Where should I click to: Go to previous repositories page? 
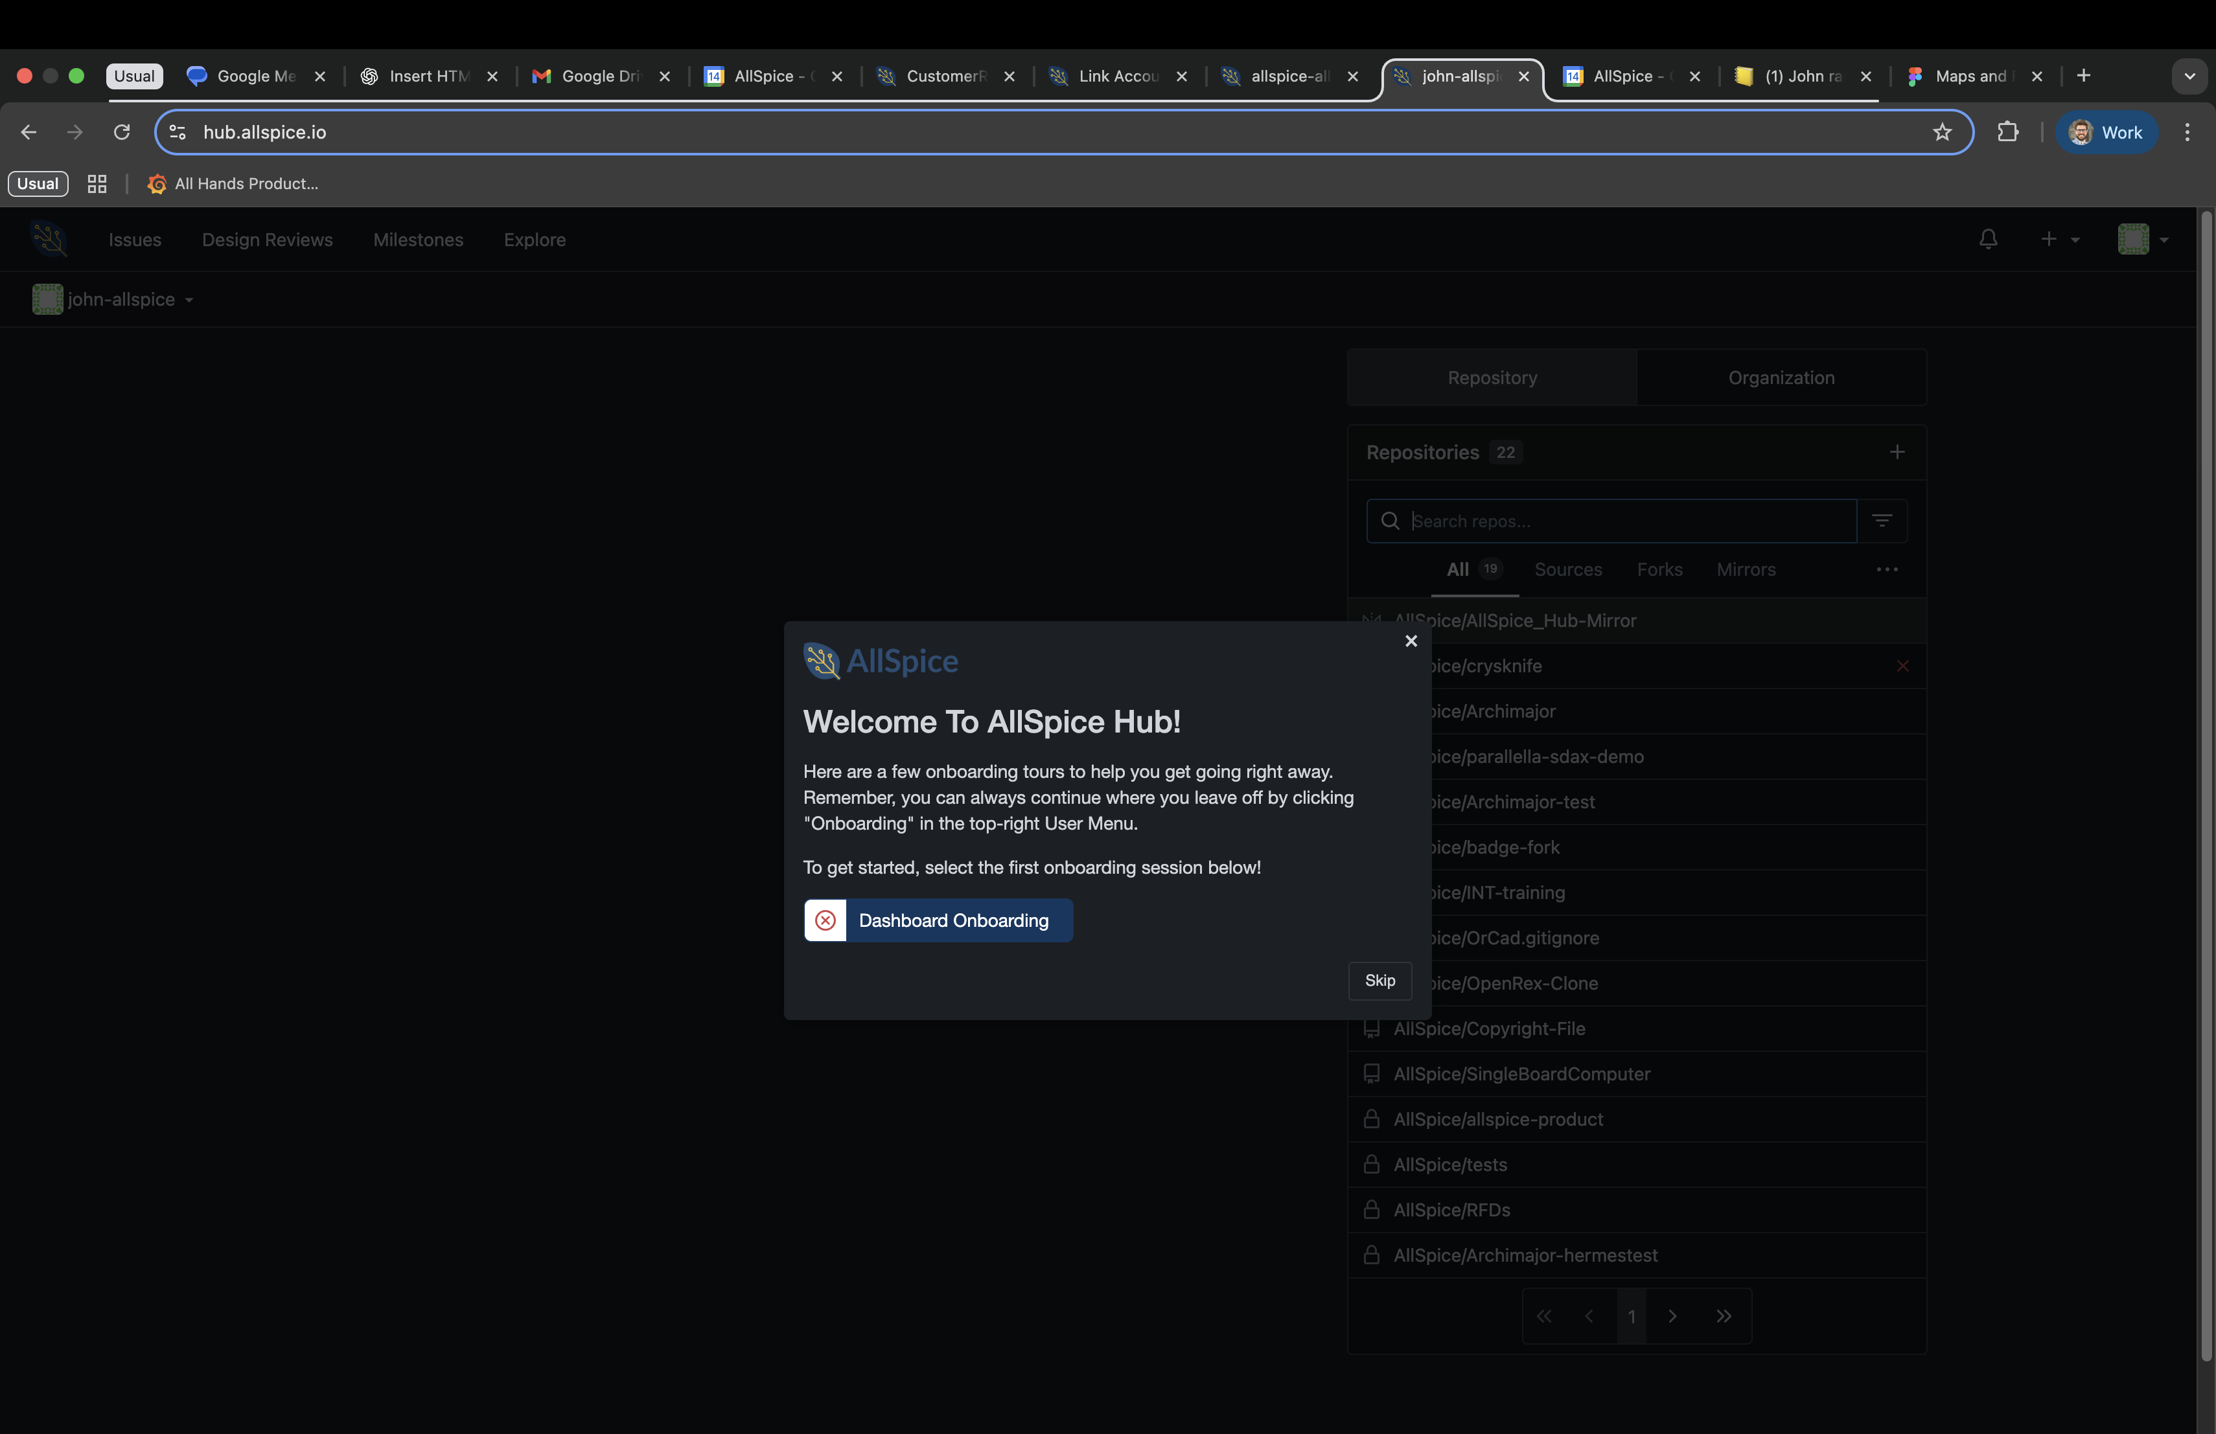(1588, 1316)
